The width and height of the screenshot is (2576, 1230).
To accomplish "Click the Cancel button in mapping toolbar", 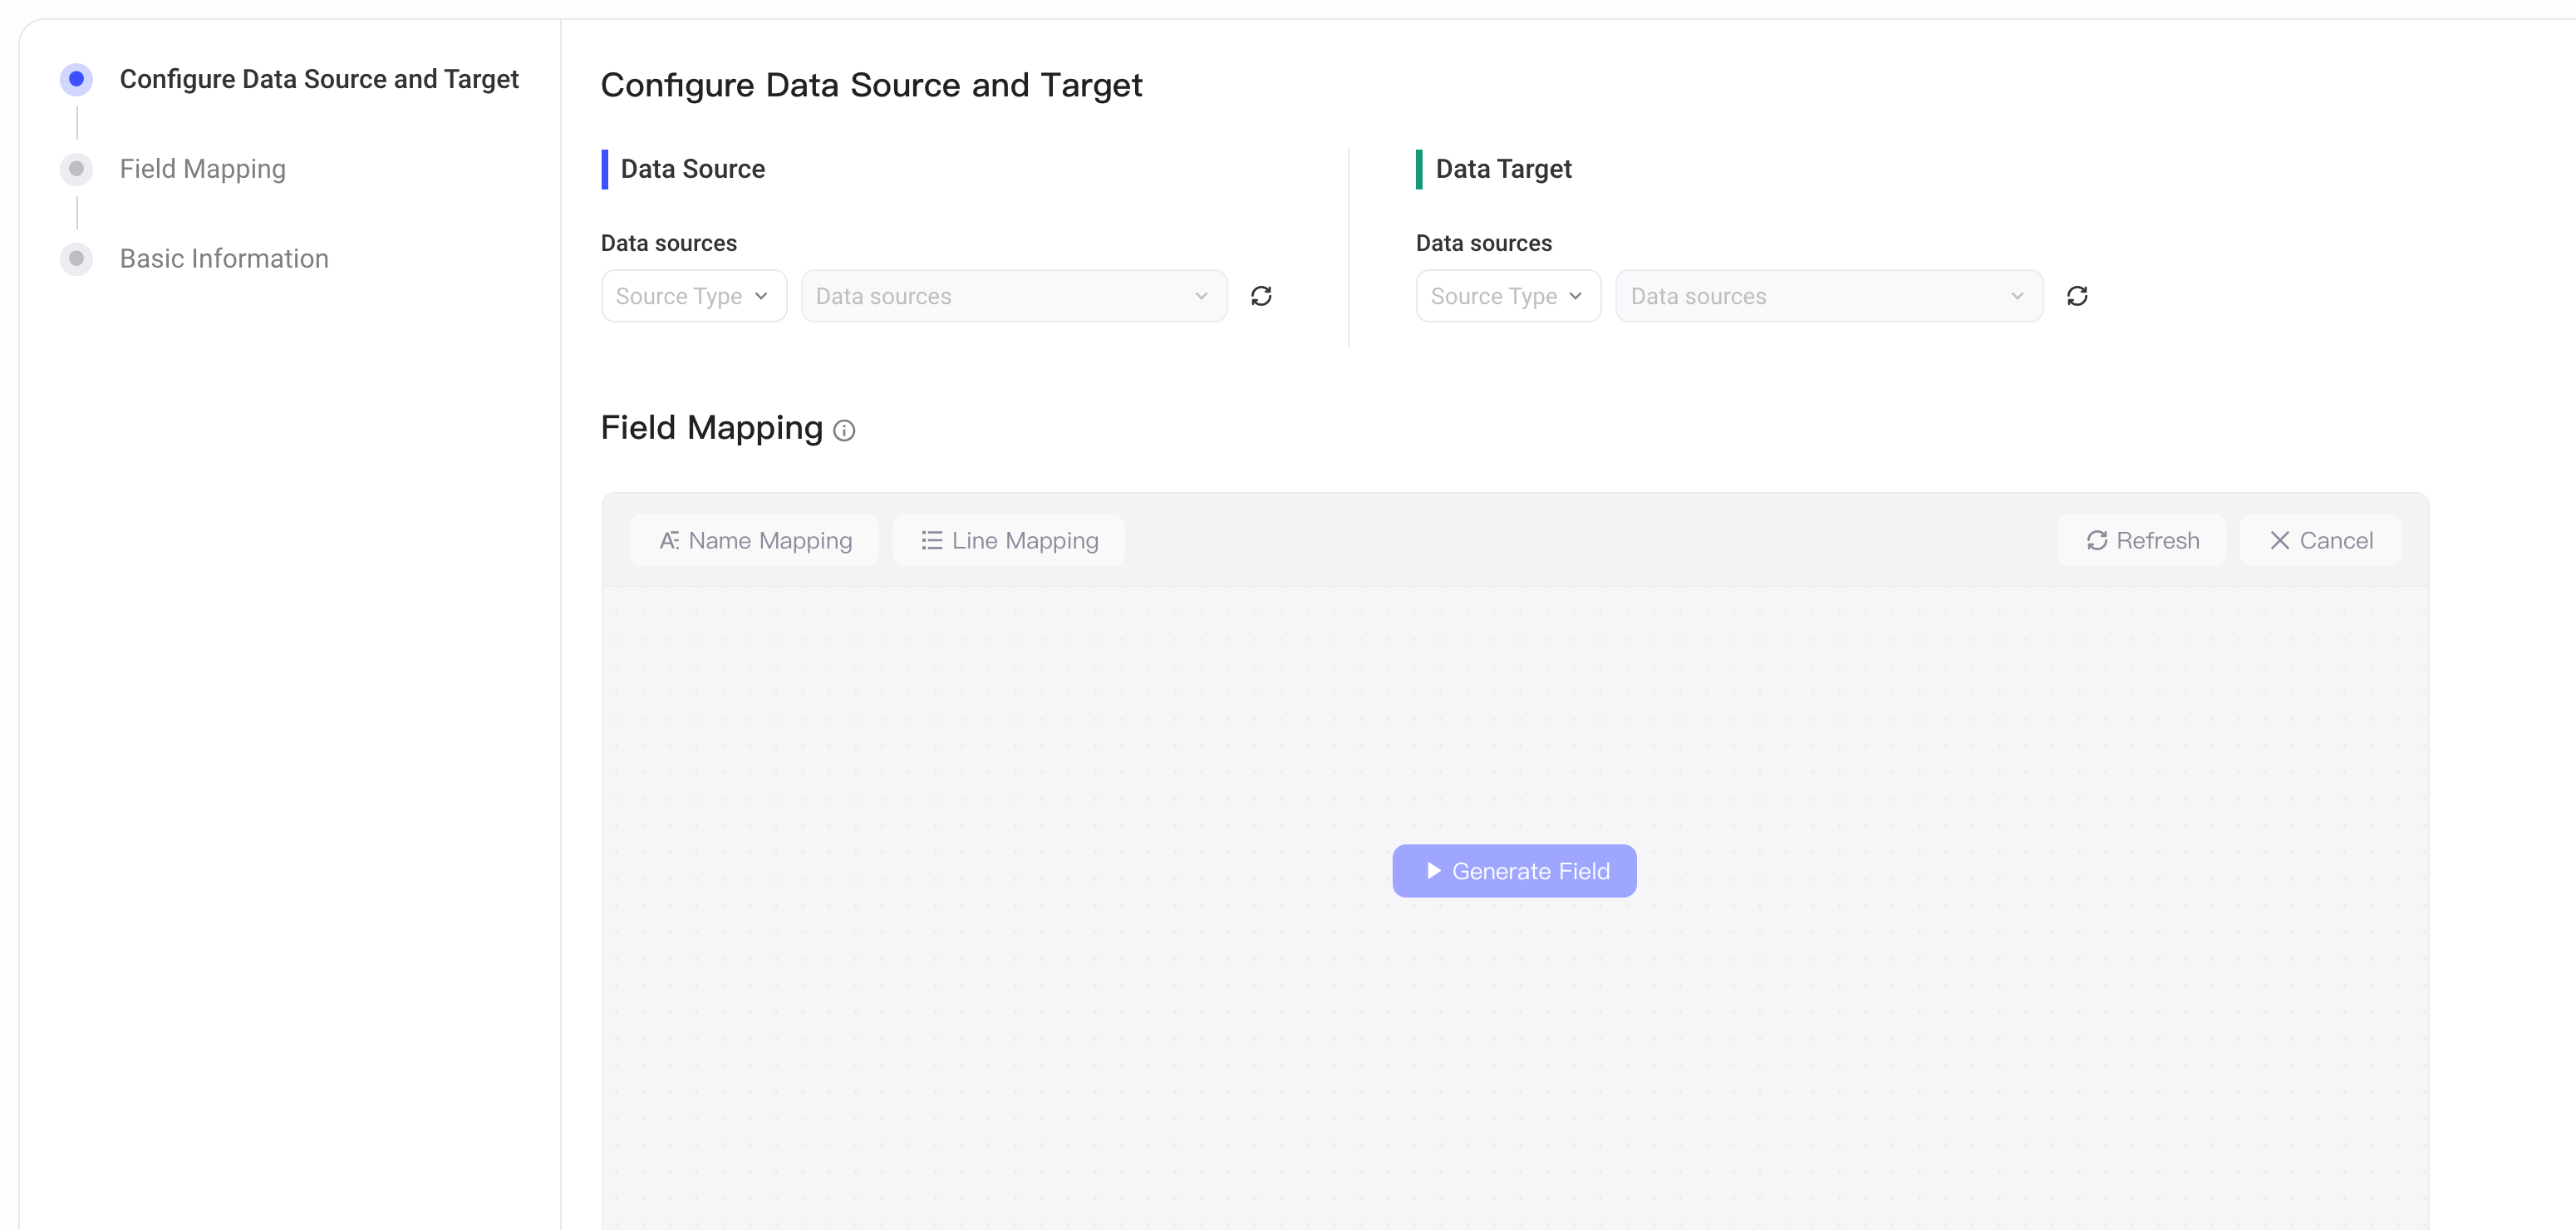I will coord(2320,541).
